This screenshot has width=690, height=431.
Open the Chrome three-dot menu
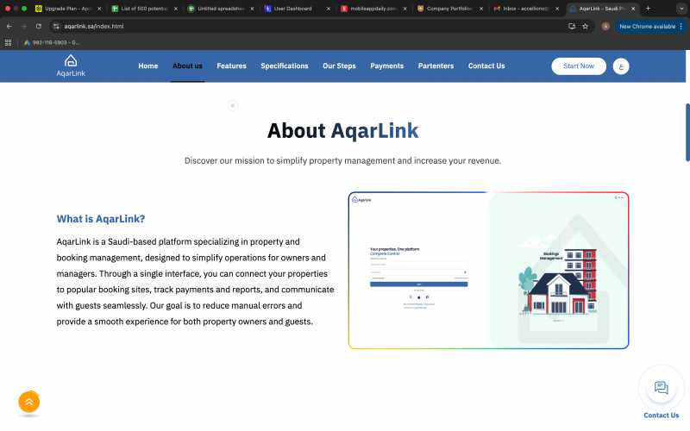tap(681, 27)
